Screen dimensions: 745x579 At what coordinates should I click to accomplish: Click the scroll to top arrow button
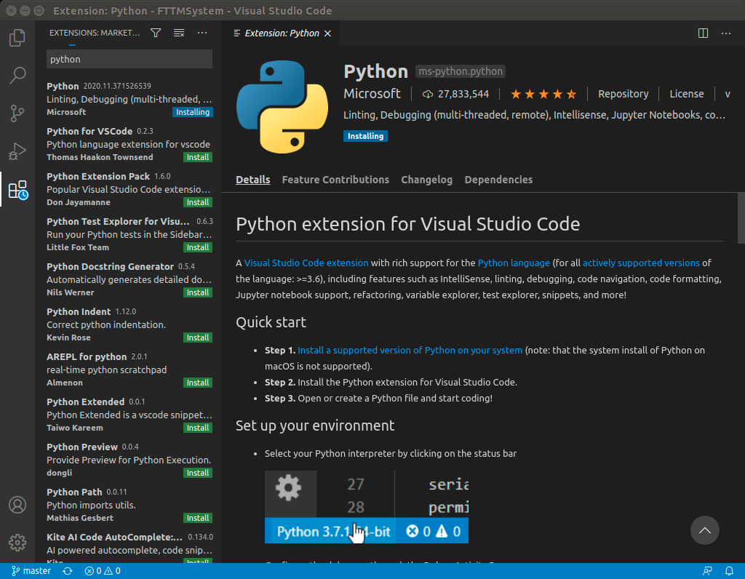704,530
